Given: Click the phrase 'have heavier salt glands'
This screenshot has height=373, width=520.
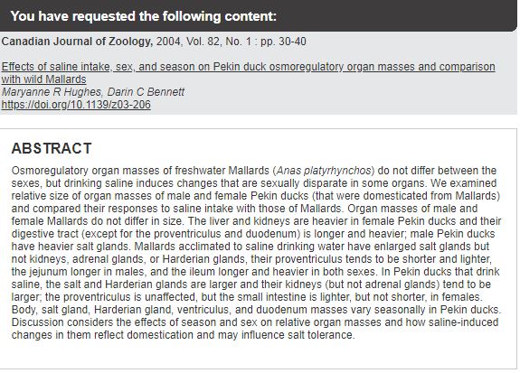Looking at the screenshot, I should [70, 247].
